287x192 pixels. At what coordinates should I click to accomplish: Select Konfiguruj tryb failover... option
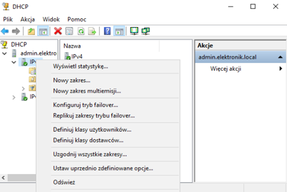click(x=85, y=105)
